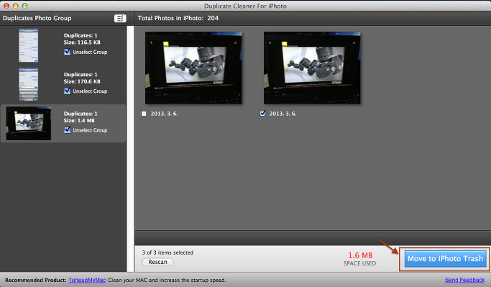Uncheck Unselect Group for the 1.4 MB group

click(67, 130)
